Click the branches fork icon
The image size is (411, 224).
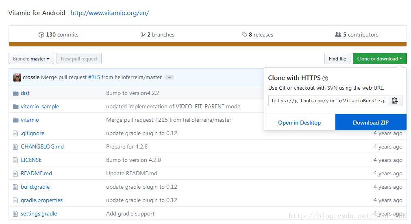tap(143, 34)
